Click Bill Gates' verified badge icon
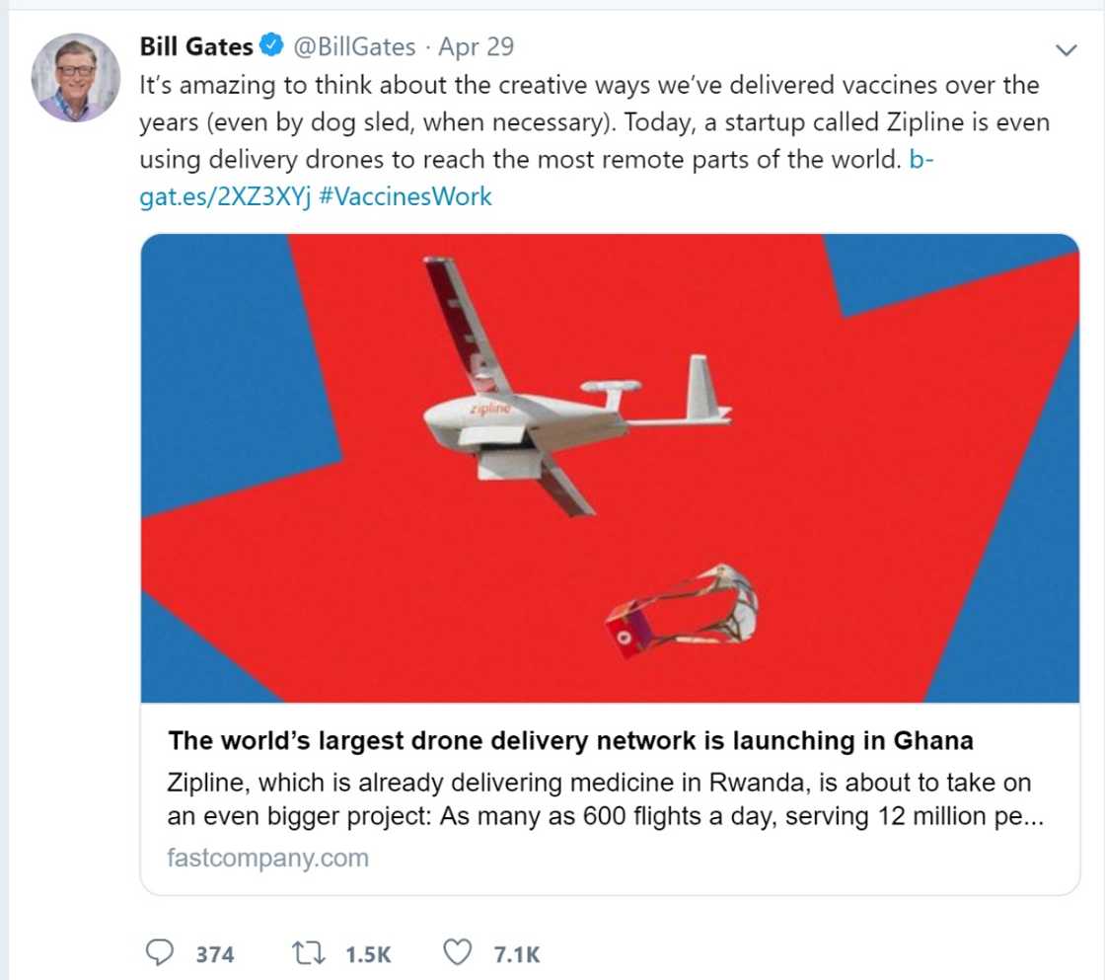The width and height of the screenshot is (1105, 980). 268,45
